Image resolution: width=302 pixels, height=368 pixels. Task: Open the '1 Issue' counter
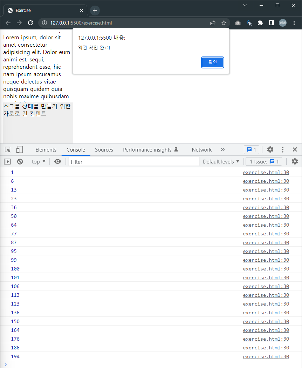pos(263,161)
